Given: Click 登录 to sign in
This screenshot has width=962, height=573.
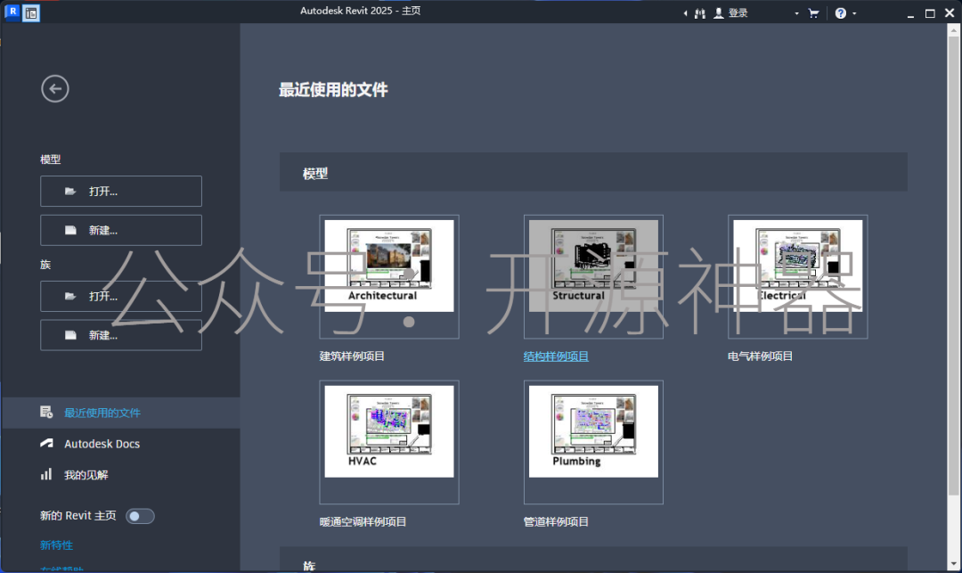Looking at the screenshot, I should (738, 13).
